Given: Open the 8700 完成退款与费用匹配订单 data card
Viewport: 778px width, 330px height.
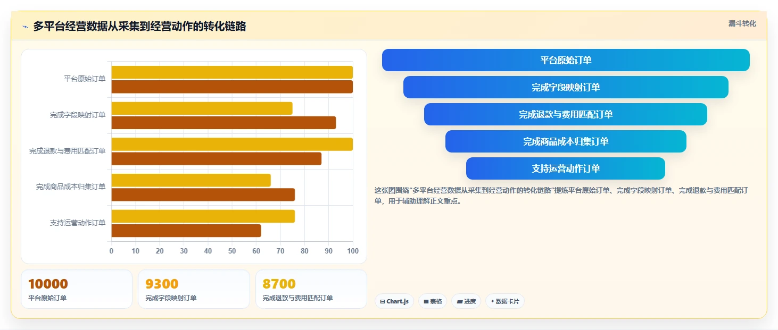Looking at the screenshot, I should 311,289.
